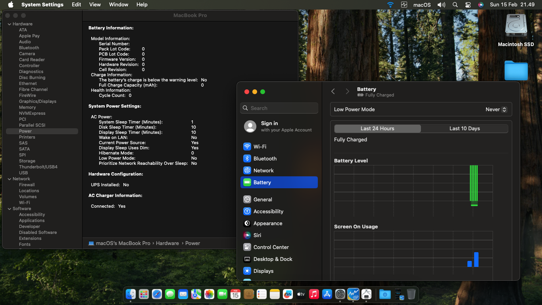Open the System Settings application menu

point(42,5)
